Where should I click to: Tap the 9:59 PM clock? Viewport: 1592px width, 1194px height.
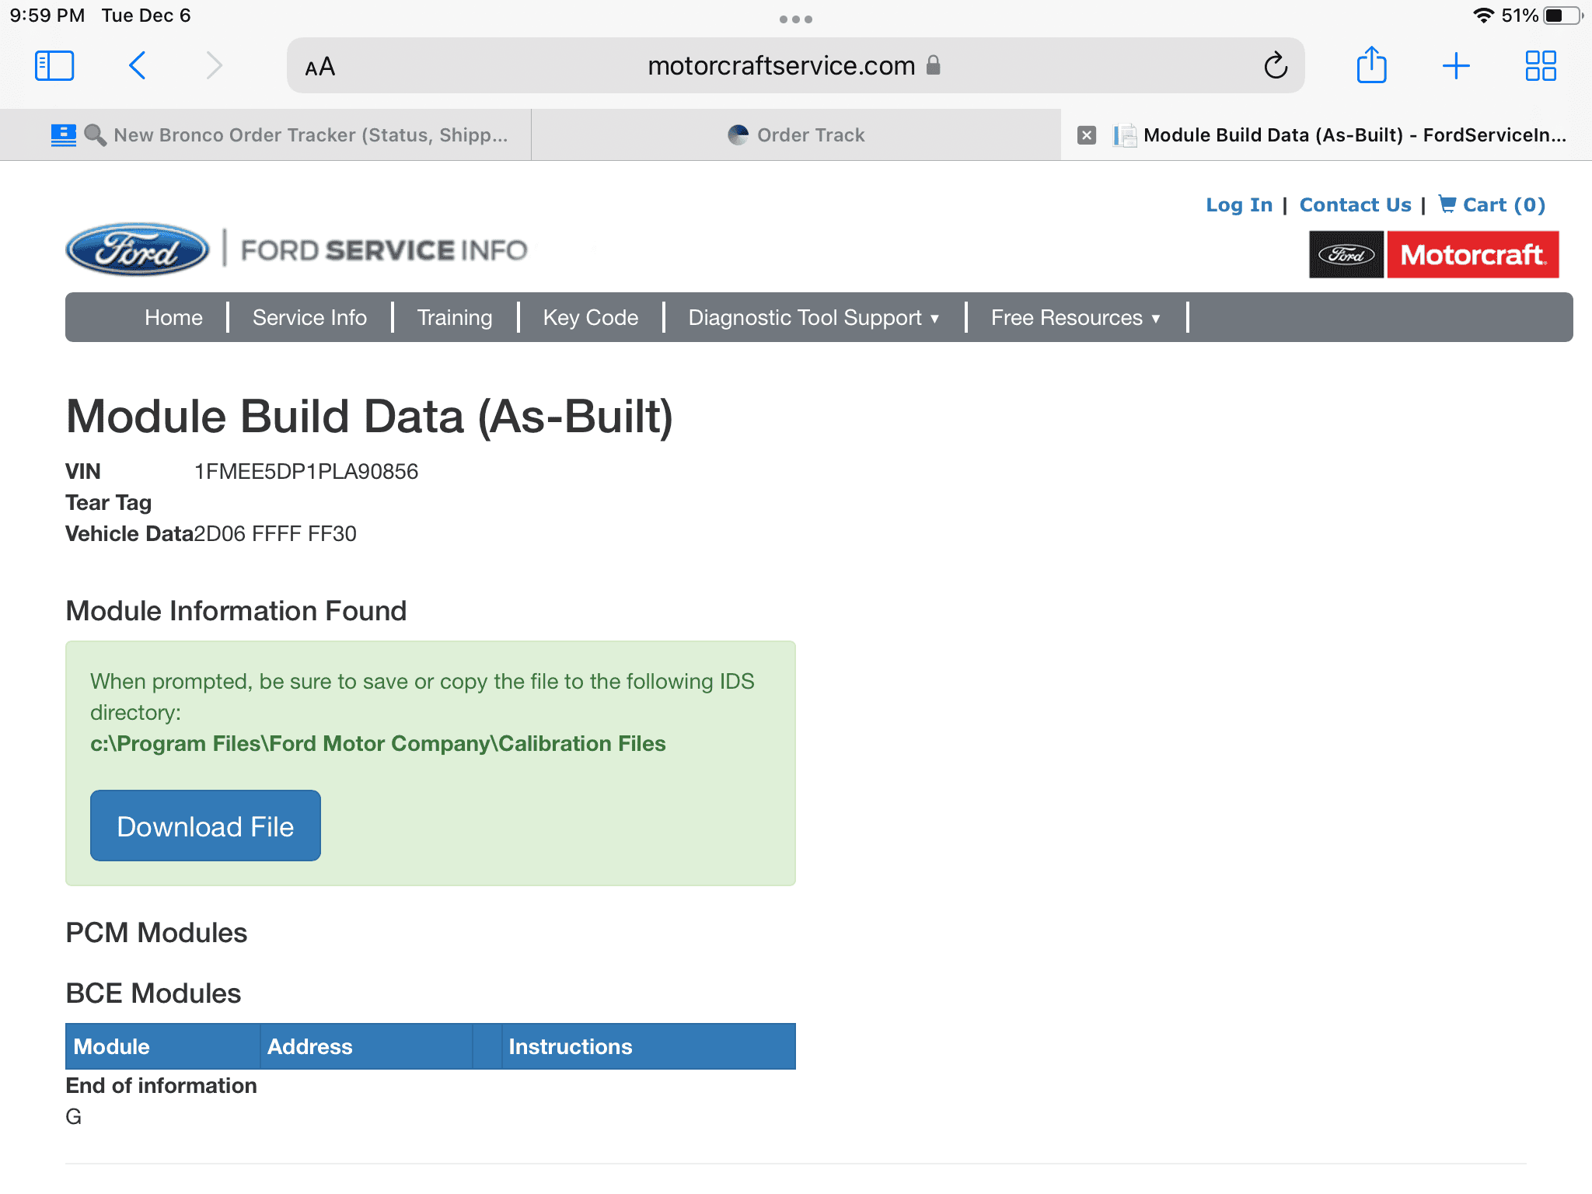click(47, 16)
